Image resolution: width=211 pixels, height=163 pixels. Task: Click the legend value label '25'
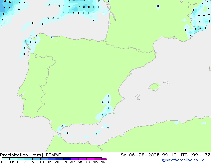coord(65,162)
